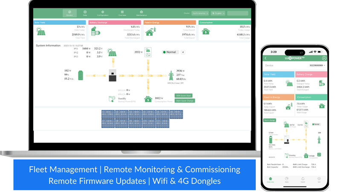Open the Configuration tab

(x=103, y=13)
